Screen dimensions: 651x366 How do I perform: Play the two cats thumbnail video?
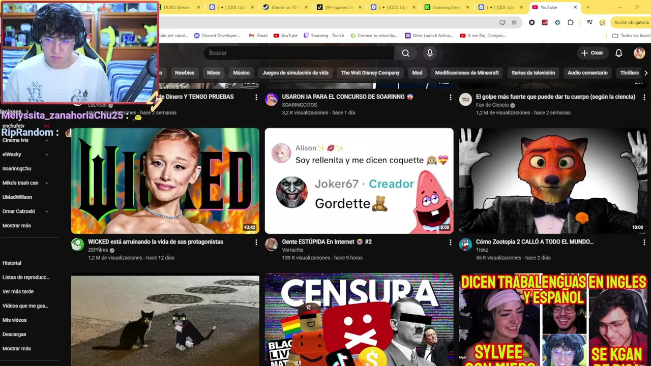[165, 320]
